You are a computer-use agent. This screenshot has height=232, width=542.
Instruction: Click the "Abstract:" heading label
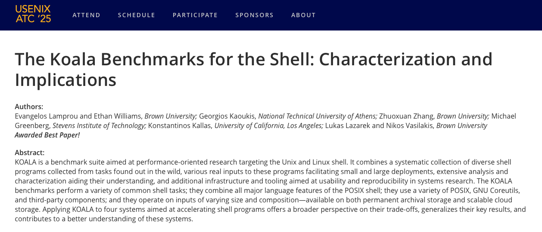pos(29,153)
